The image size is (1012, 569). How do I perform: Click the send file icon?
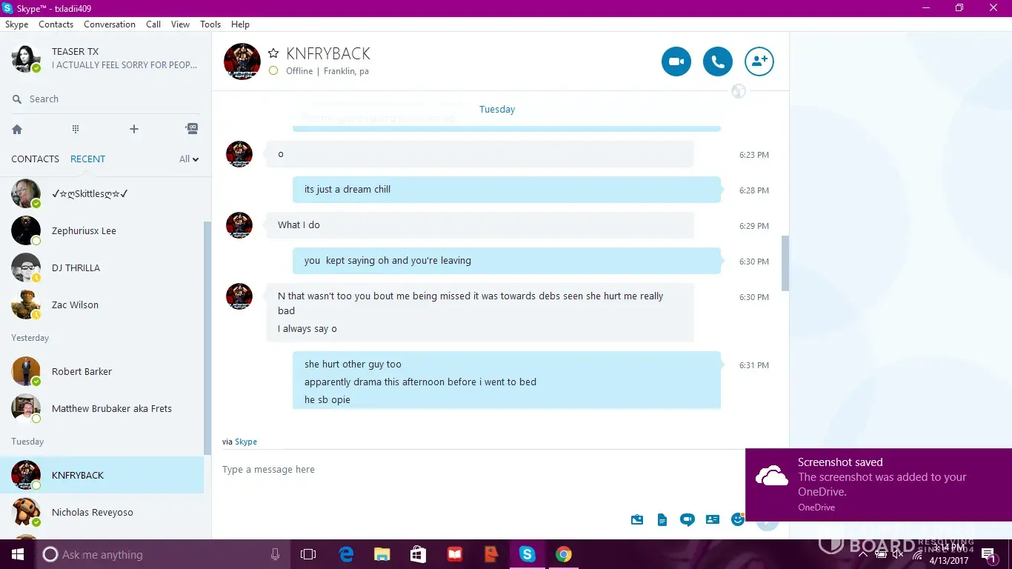click(x=662, y=520)
